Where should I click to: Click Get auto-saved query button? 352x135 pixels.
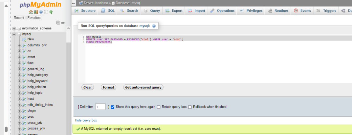click(143, 87)
